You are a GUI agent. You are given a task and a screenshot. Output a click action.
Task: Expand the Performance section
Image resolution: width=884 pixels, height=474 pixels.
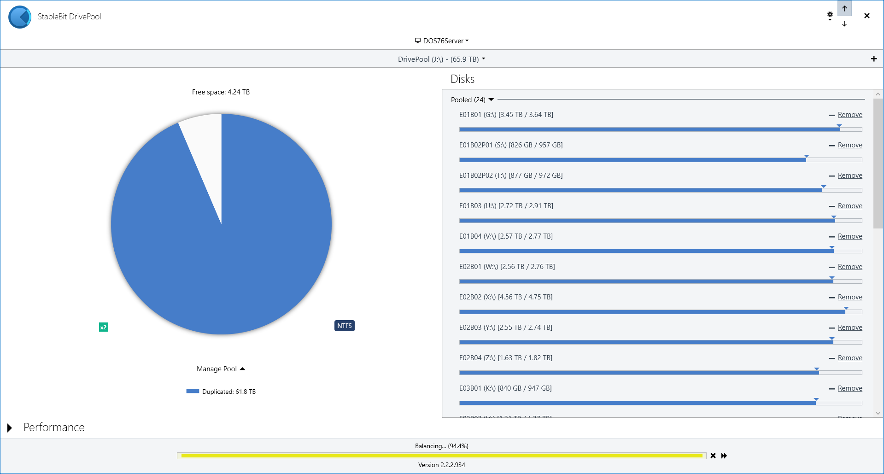(x=10, y=427)
